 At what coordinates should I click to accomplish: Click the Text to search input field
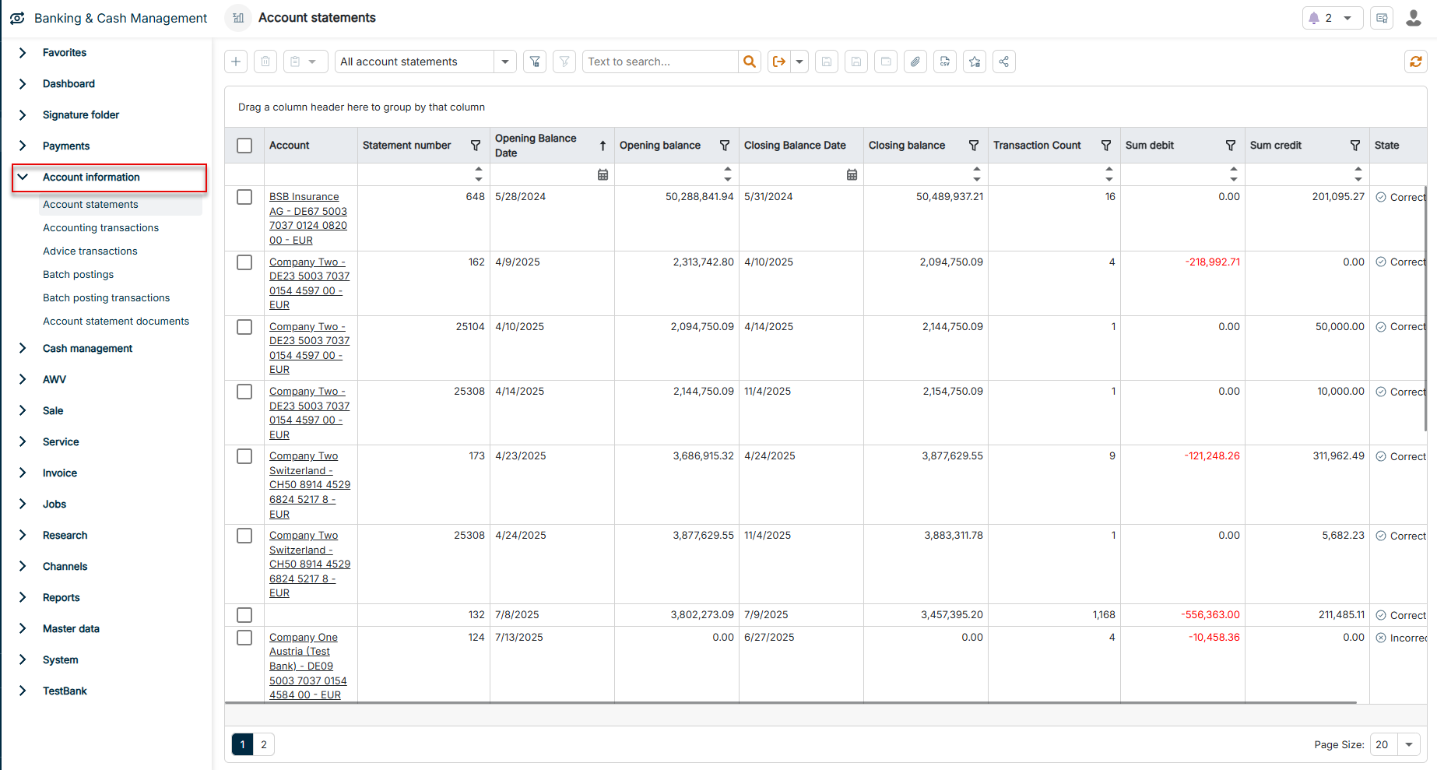pyautogui.click(x=660, y=62)
